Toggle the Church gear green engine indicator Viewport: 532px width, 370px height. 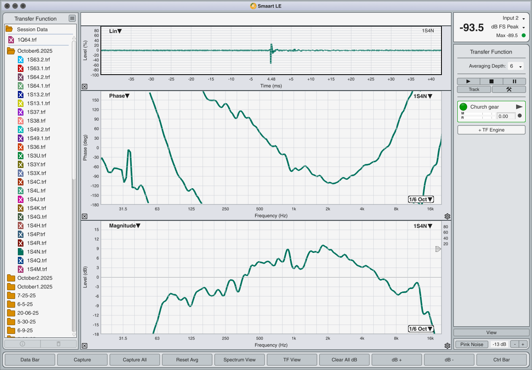pyautogui.click(x=463, y=107)
